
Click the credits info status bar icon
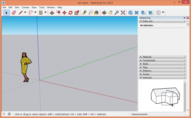(9, 114)
